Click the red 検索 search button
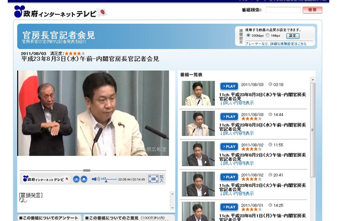337x221 pixels. [x=313, y=10]
